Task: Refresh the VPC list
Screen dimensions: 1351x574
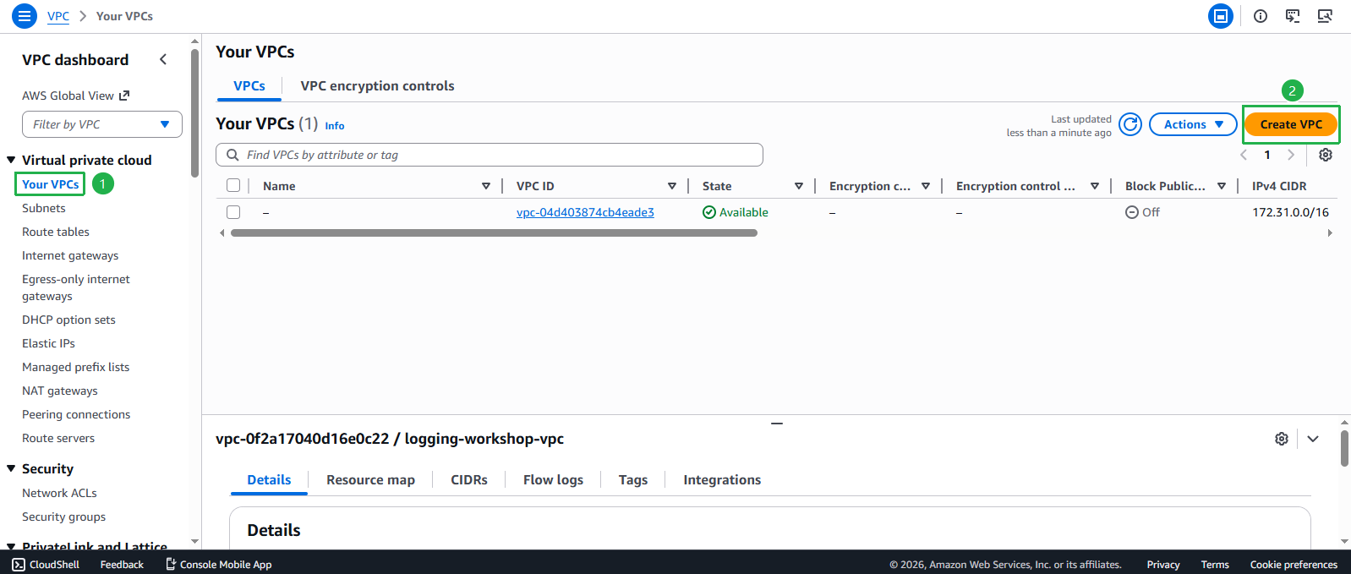Action: coord(1130,124)
